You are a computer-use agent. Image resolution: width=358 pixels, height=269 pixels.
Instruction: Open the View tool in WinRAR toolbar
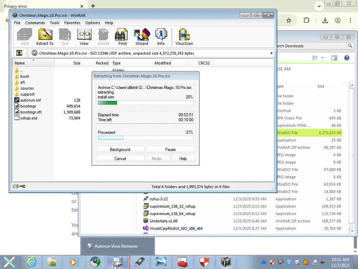click(x=84, y=36)
